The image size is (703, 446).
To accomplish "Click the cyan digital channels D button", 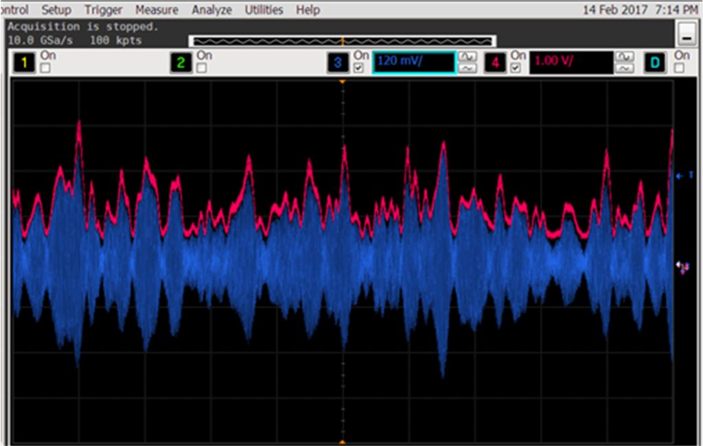I will point(654,62).
